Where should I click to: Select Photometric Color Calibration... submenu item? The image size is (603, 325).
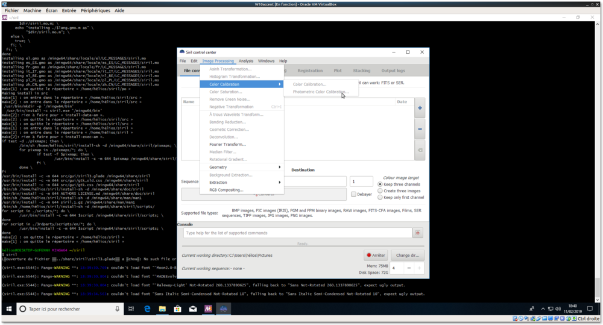(320, 92)
